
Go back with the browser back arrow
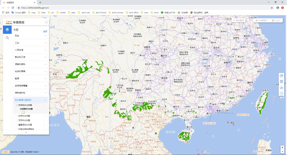pos(3,8)
